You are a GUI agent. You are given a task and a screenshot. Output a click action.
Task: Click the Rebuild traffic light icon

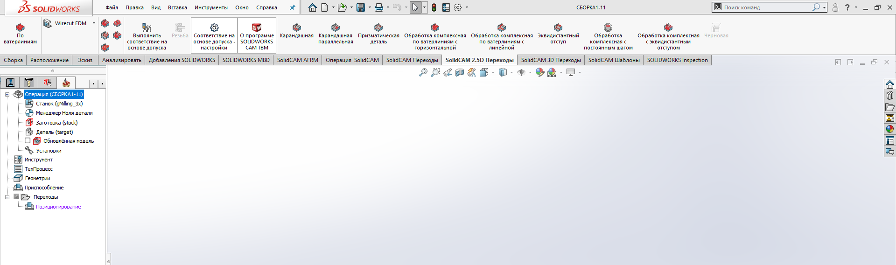(x=434, y=7)
